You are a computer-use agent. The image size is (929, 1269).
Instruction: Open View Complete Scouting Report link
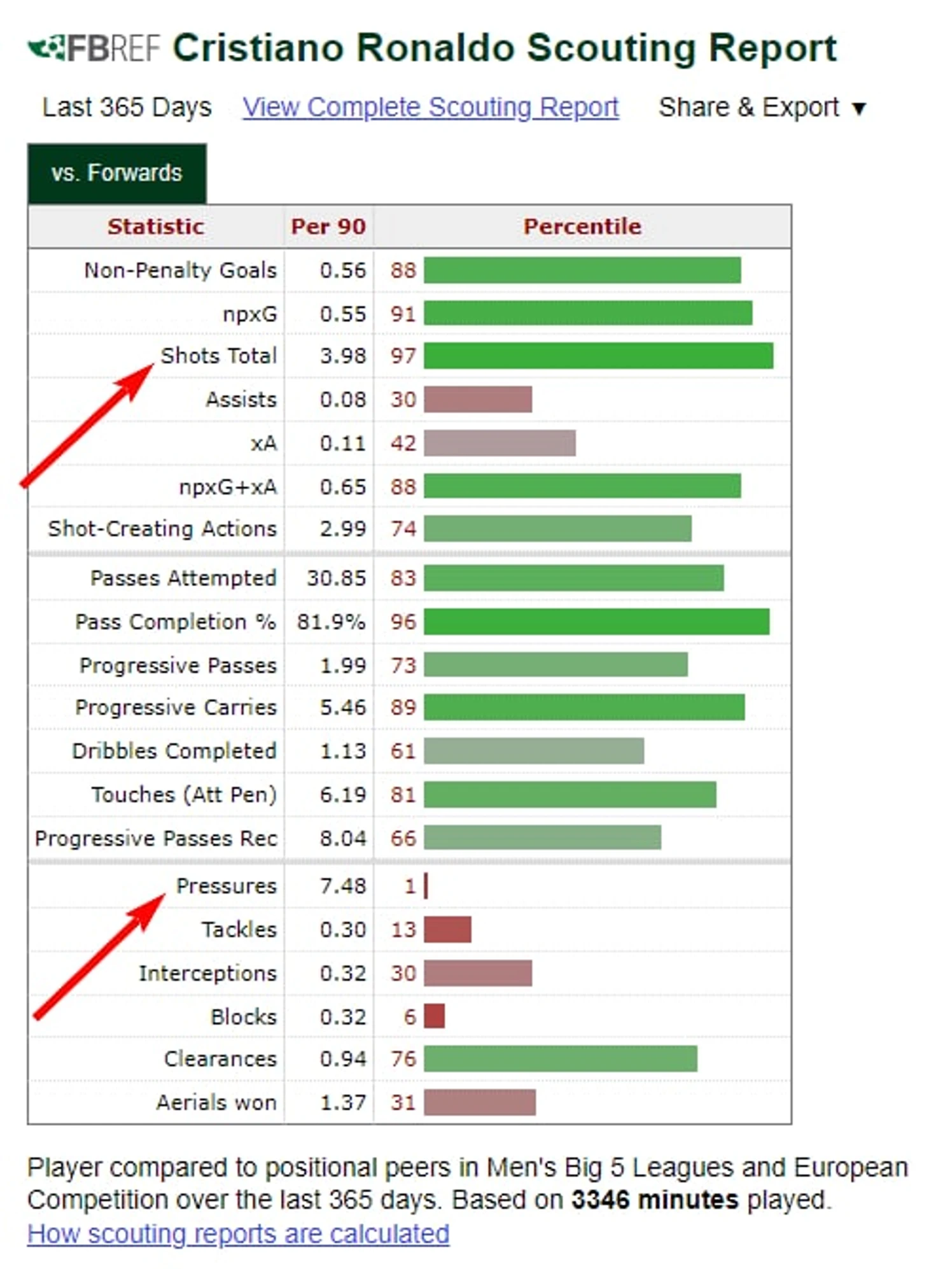tap(430, 108)
